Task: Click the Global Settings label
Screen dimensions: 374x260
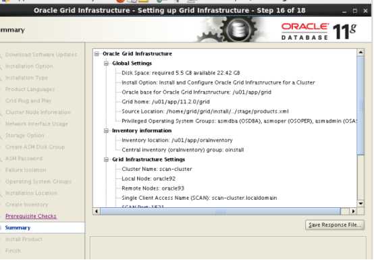Action: (x=132, y=63)
